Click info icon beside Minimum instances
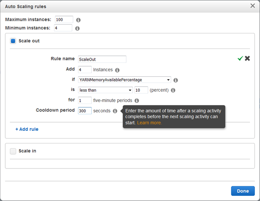This screenshot has height=201, width=260. (77, 29)
